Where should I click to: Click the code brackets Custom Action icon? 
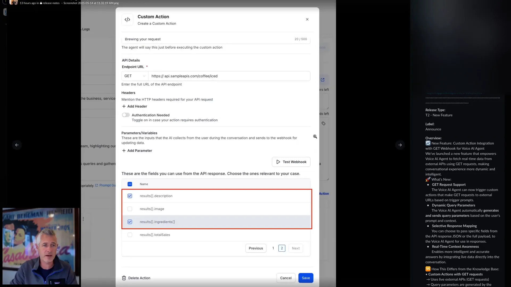pos(127,20)
